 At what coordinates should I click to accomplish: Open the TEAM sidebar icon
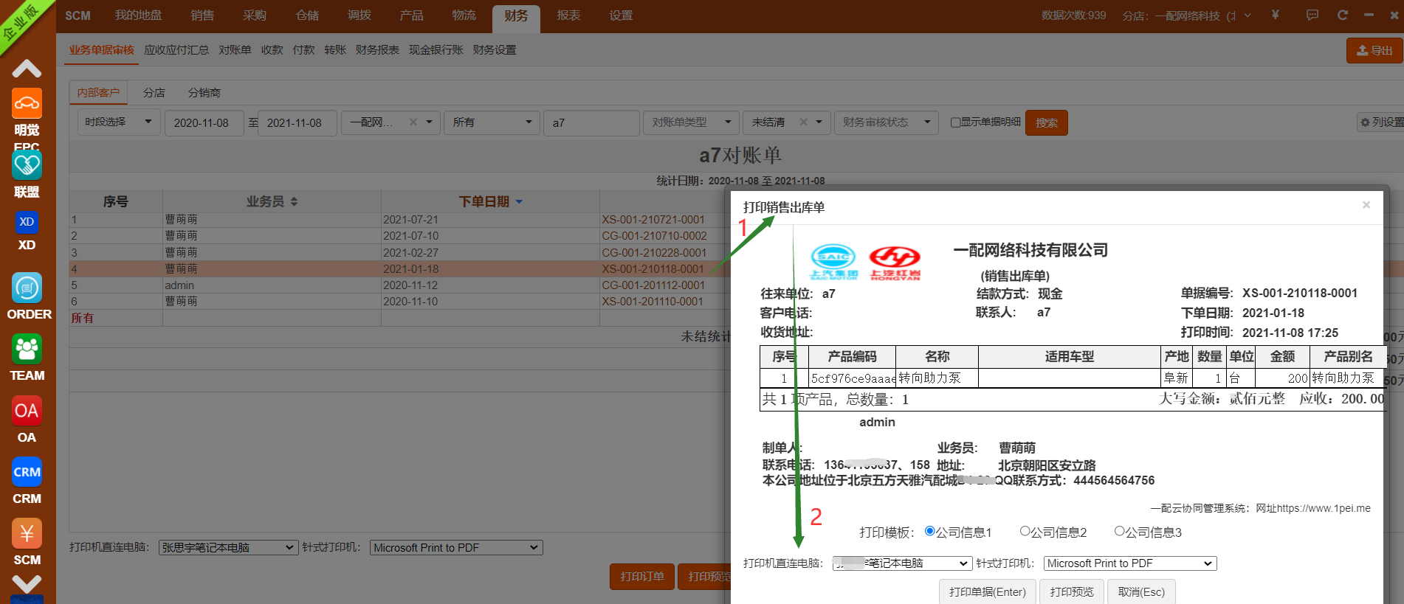point(27,350)
